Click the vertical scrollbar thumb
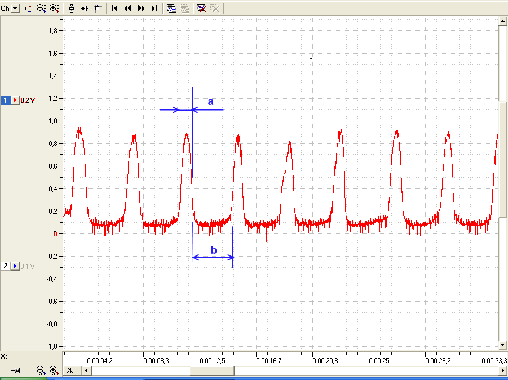This screenshot has height=380, width=508. tap(502, 159)
